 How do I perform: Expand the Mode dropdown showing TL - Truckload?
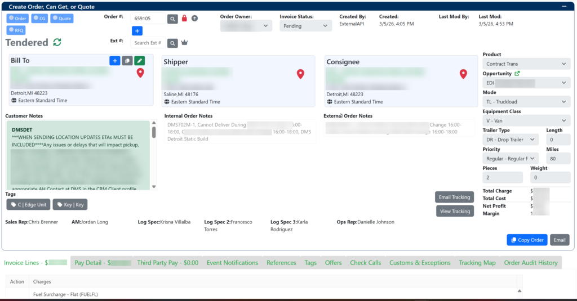pyautogui.click(x=526, y=102)
